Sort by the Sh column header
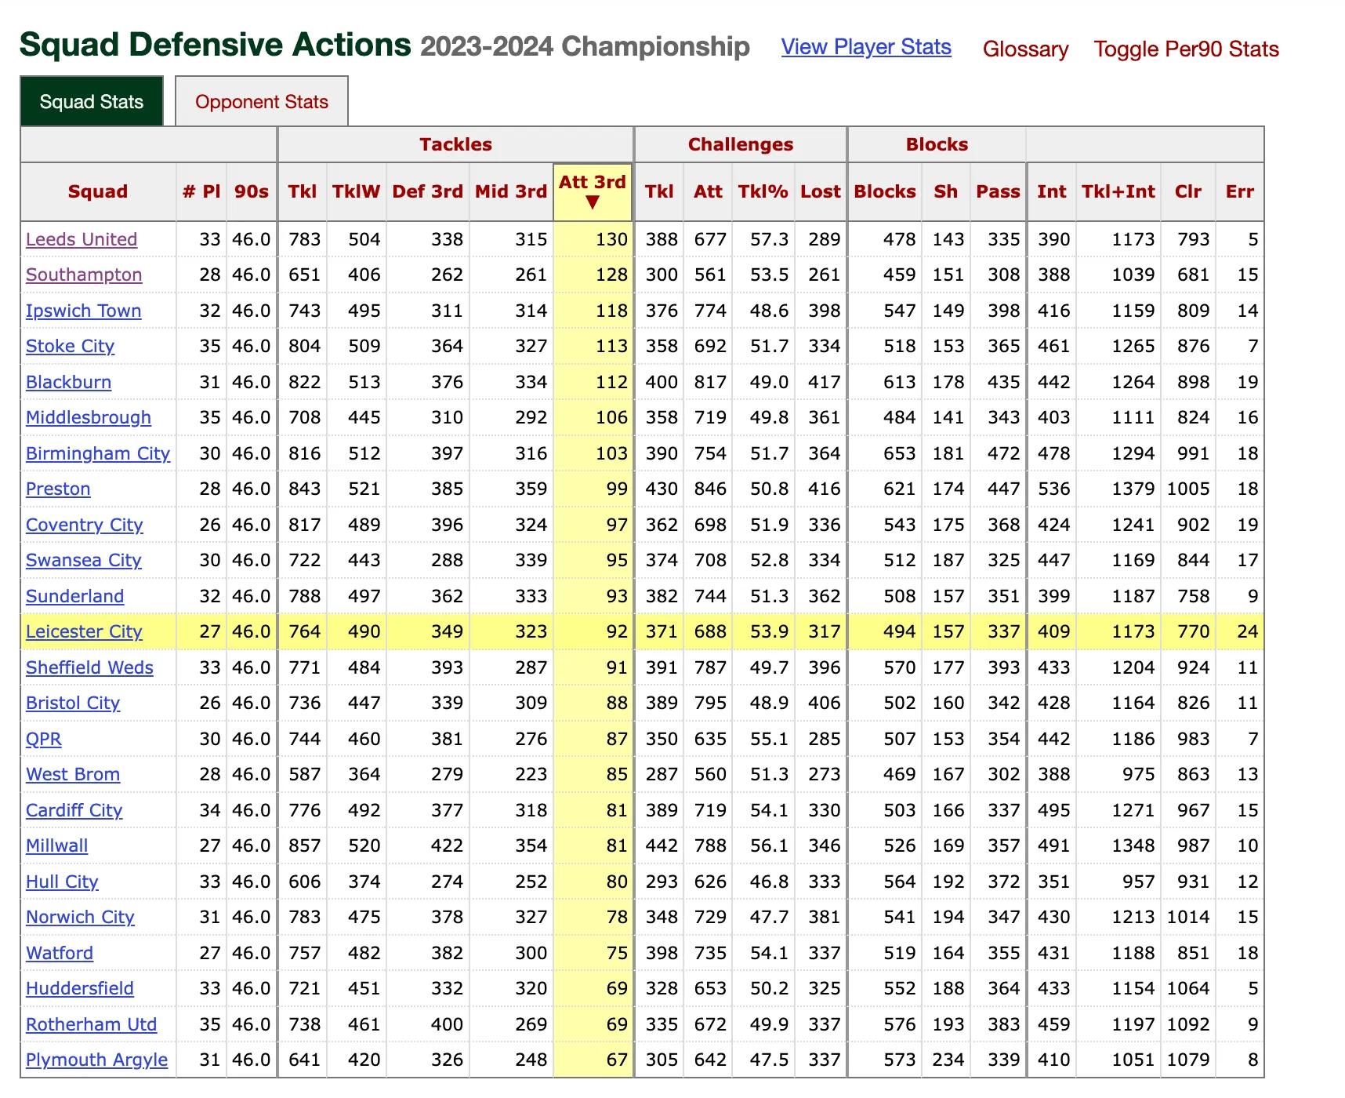The width and height of the screenshot is (1345, 1098). click(x=946, y=191)
